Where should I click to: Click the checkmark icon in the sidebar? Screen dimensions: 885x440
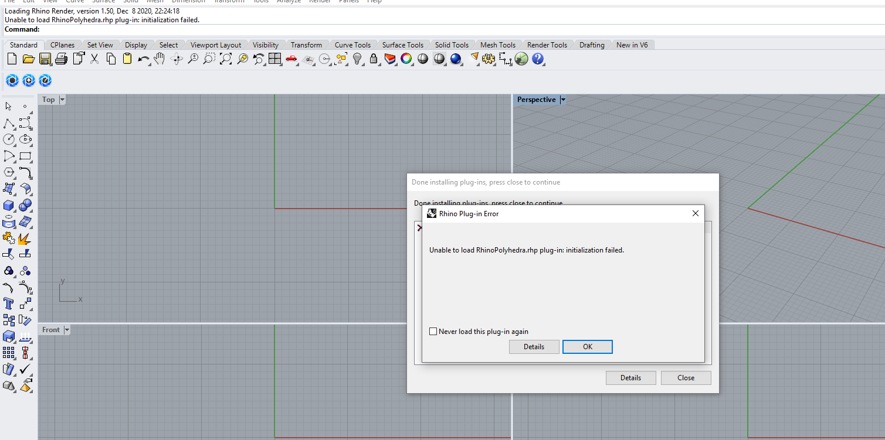point(25,369)
